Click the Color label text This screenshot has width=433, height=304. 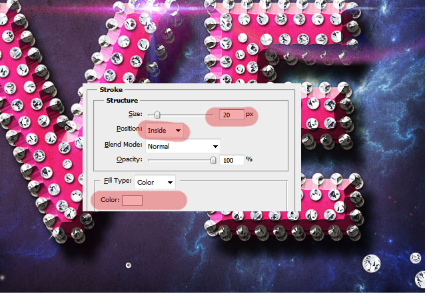point(110,200)
